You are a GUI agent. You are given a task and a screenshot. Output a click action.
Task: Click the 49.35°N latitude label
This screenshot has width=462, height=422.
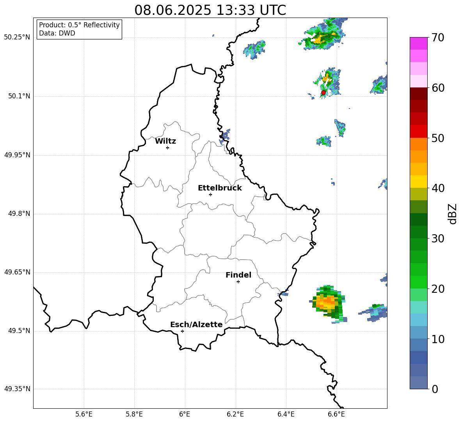pos(17,389)
